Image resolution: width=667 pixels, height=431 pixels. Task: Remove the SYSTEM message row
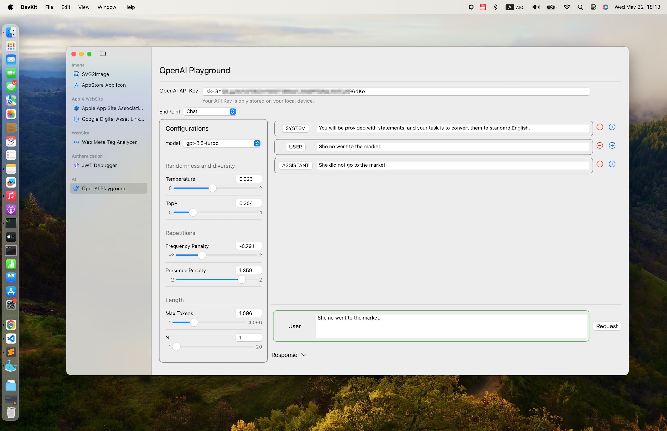(600, 127)
